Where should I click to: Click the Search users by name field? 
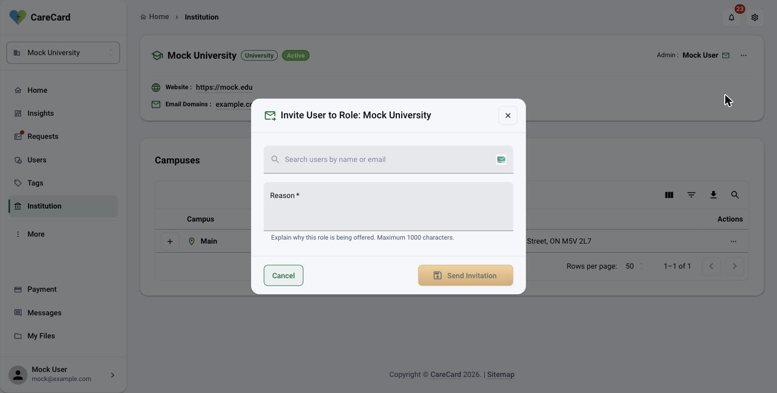(x=388, y=159)
